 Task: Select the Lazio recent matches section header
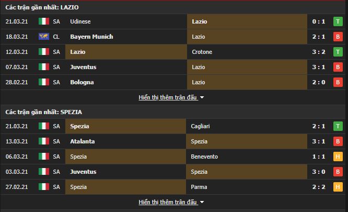tap(42, 7)
